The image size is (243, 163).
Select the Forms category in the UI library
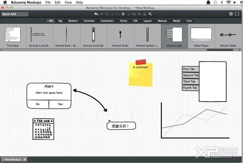coord(123,21)
